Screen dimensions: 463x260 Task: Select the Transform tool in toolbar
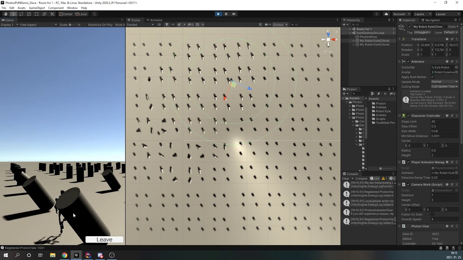coord(44,14)
